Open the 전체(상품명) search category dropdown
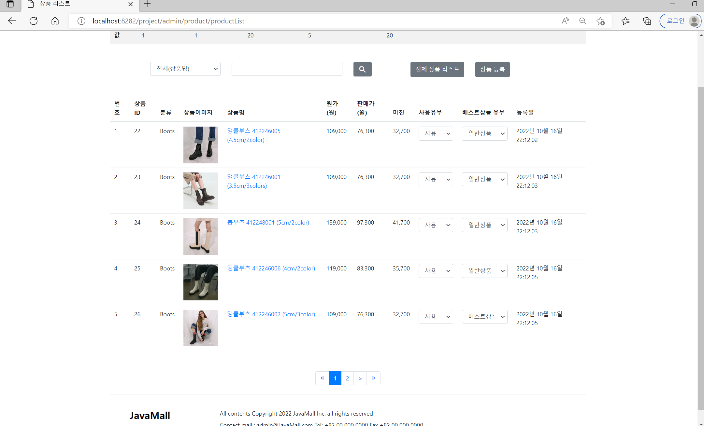704x426 pixels. coord(185,69)
